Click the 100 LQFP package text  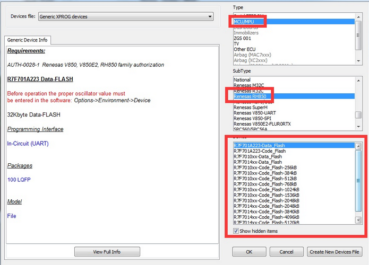(x=19, y=180)
